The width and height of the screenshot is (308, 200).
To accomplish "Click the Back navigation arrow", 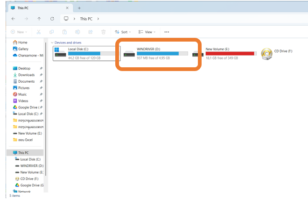I will tap(13, 19).
